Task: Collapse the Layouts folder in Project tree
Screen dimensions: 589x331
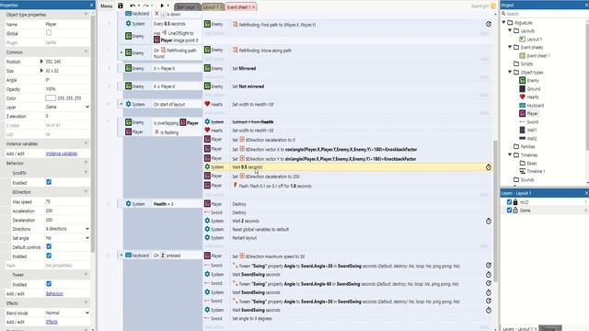Action: (510, 30)
